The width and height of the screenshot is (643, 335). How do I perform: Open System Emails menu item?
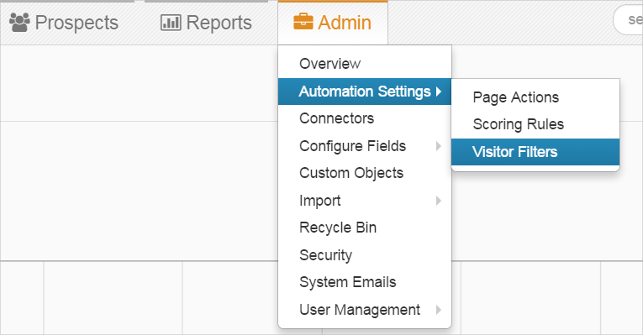pos(365,282)
